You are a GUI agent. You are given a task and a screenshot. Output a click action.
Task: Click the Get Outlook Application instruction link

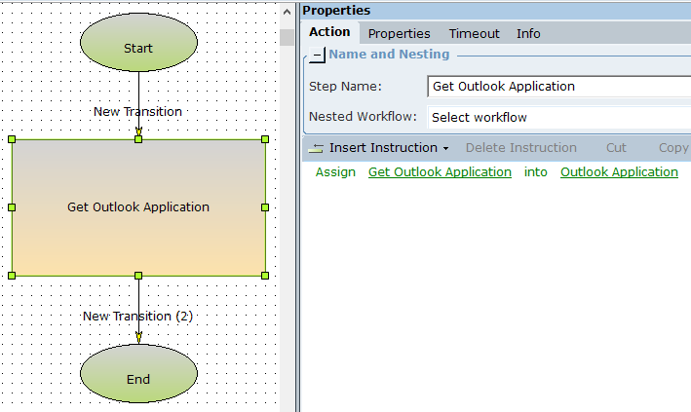440,172
